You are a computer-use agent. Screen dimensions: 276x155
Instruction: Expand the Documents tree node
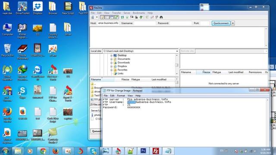111,59
